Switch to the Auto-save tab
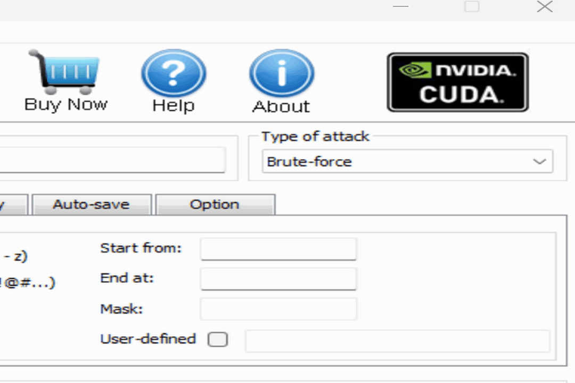The height and width of the screenshot is (383, 575). tap(91, 205)
